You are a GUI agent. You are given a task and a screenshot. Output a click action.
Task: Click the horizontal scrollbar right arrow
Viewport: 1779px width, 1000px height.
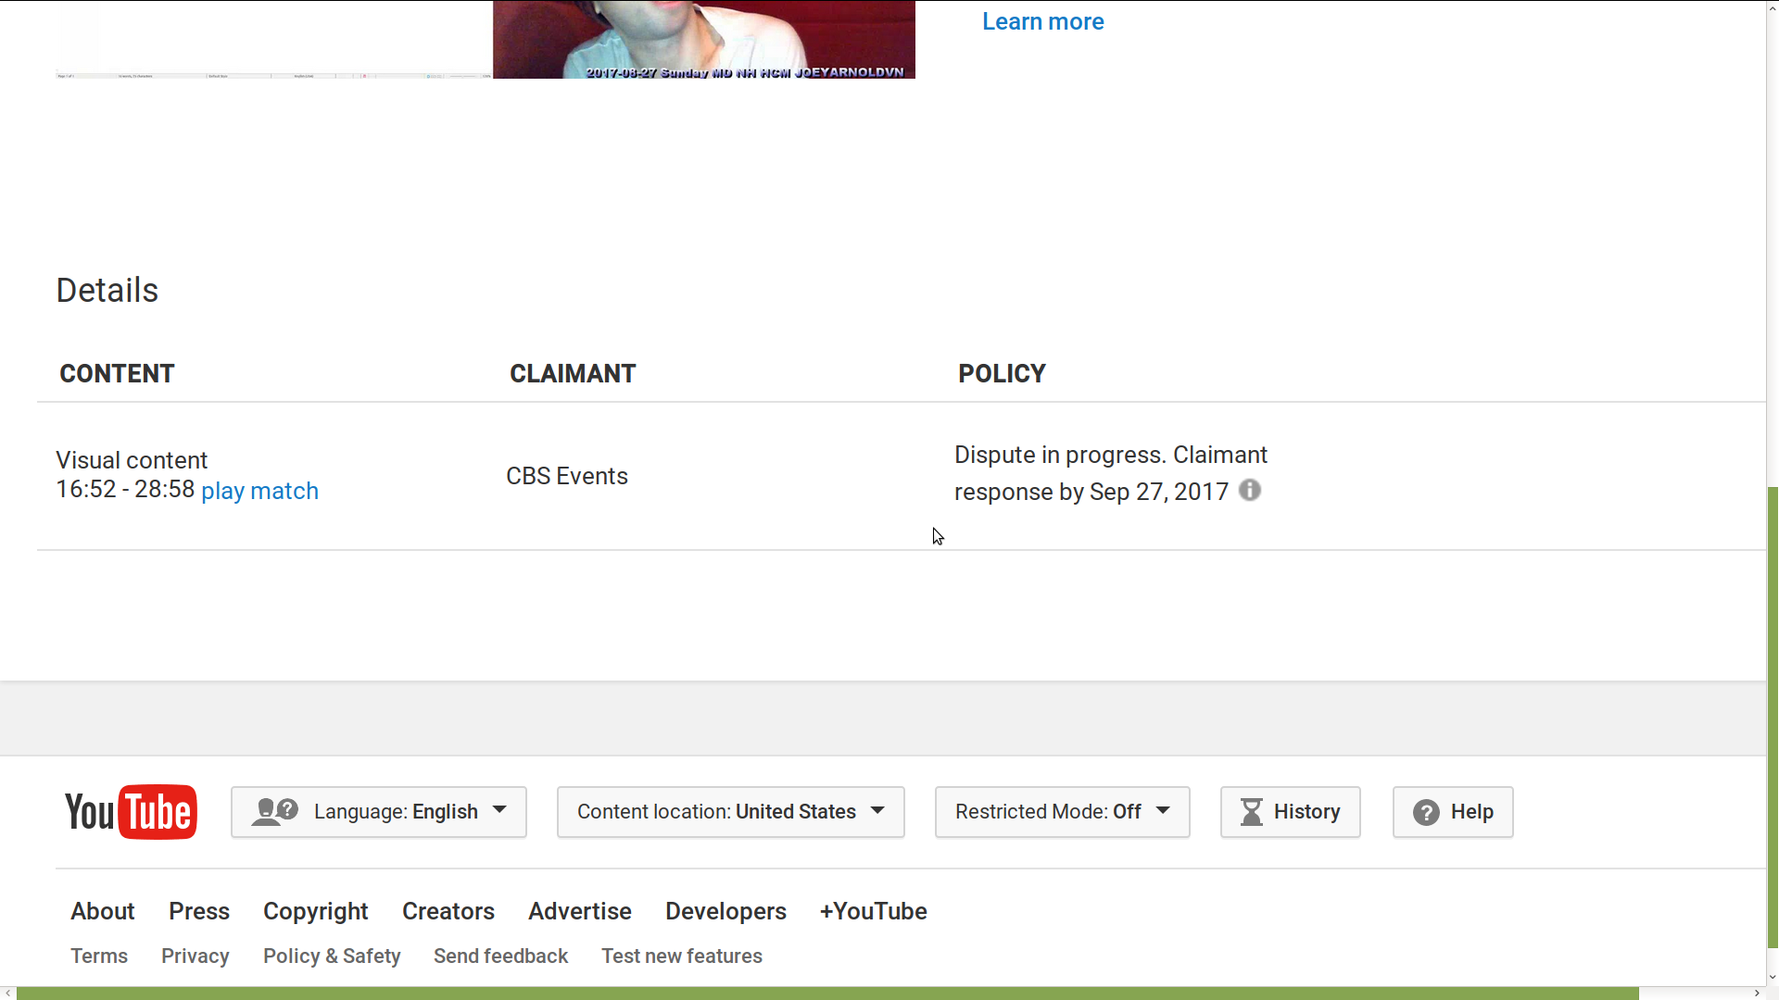1757,994
